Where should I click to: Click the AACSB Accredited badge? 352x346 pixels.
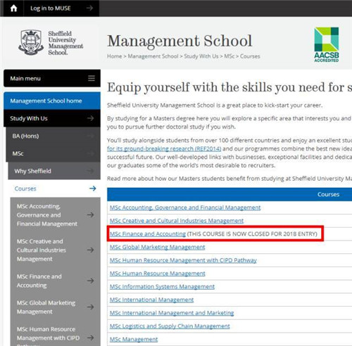click(x=327, y=44)
